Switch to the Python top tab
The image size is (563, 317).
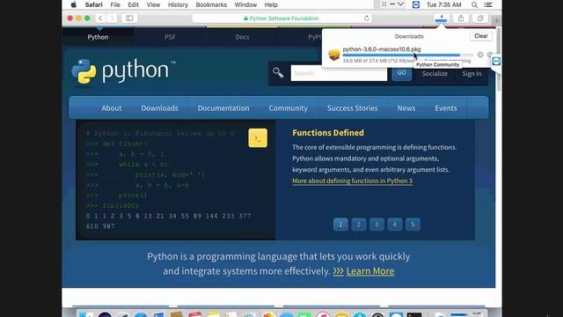(x=98, y=37)
